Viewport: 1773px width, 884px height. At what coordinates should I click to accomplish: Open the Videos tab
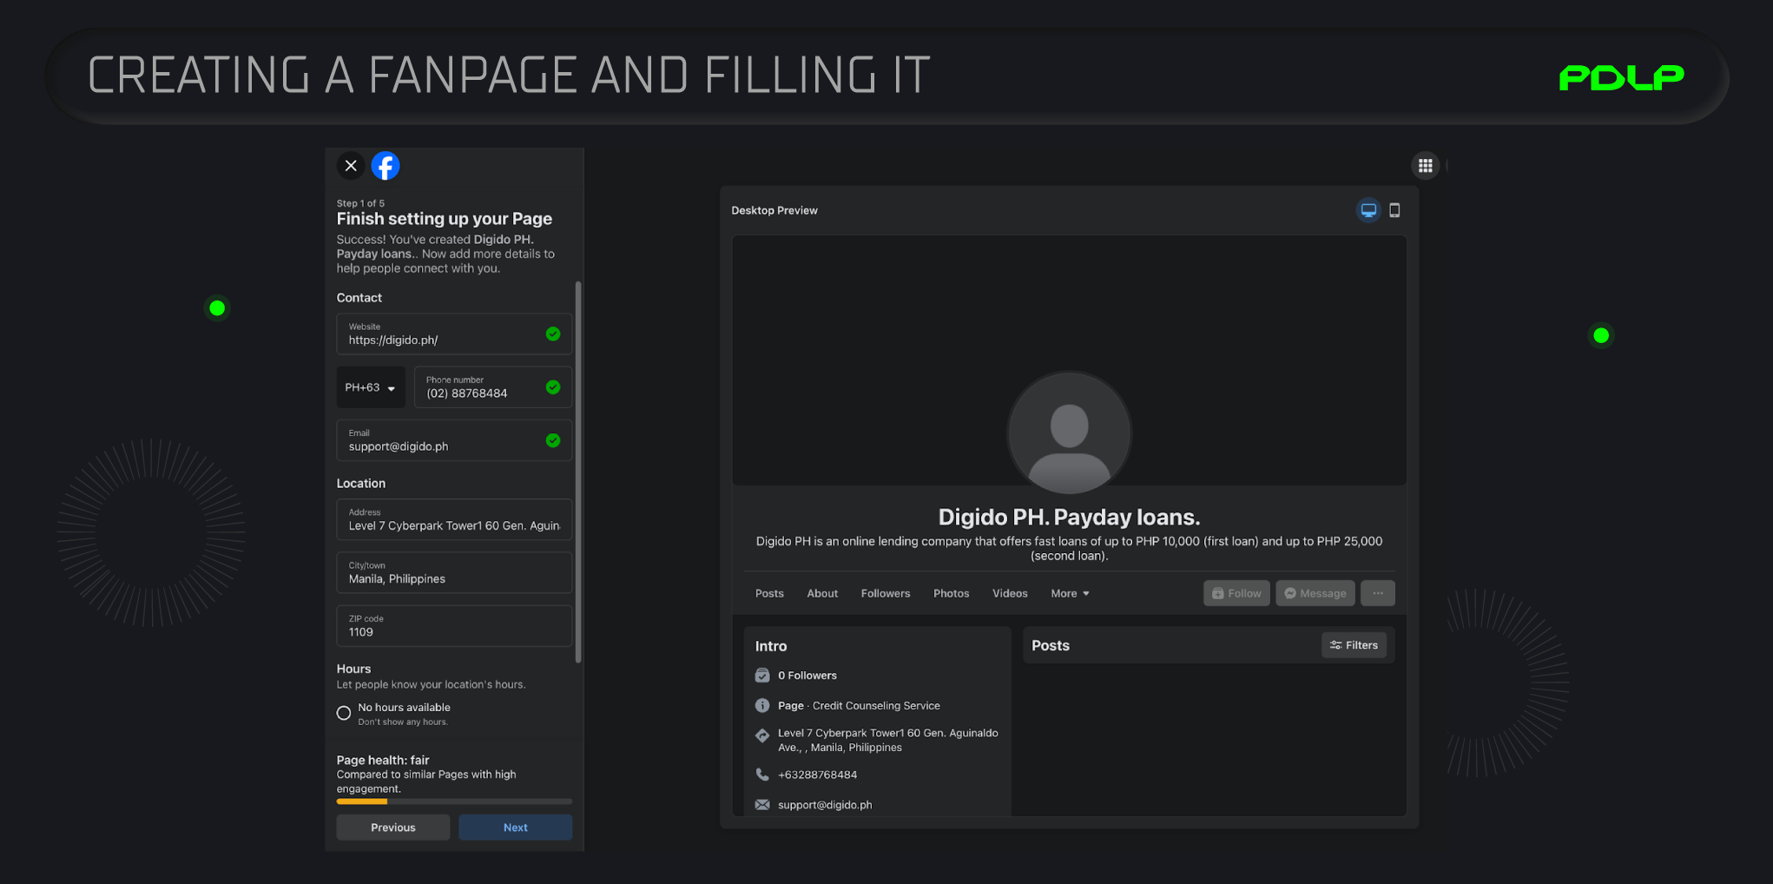pos(1010,594)
